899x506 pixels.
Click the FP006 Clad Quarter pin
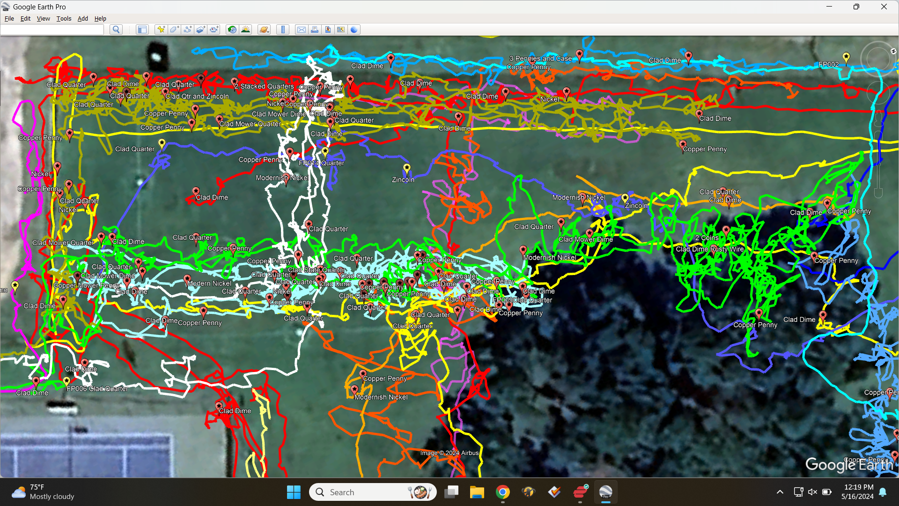tap(66, 382)
